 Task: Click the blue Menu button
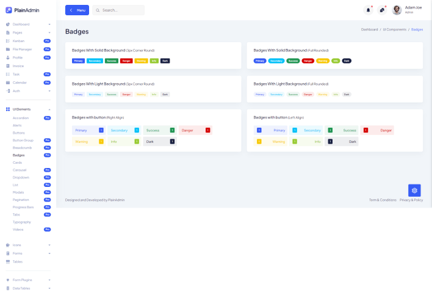point(77,10)
